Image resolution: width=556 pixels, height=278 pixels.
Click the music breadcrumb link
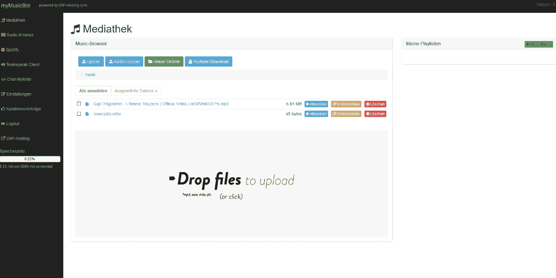click(90, 75)
